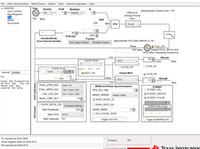Increment N Divider stepper
Image resolution: width=200 pixels, height=149 pixels.
pos(77,32)
